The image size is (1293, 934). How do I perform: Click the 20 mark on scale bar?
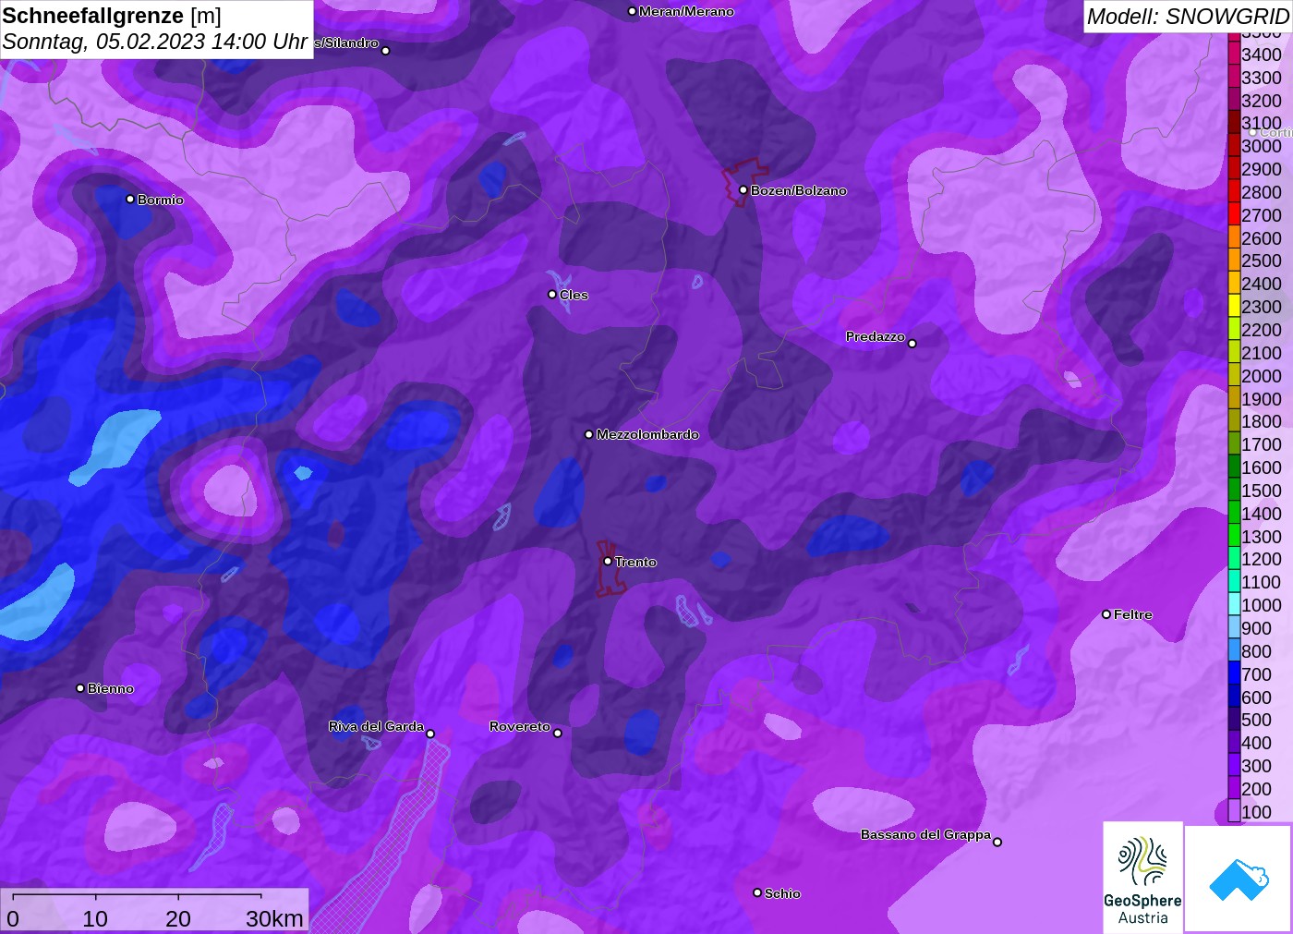177,918
